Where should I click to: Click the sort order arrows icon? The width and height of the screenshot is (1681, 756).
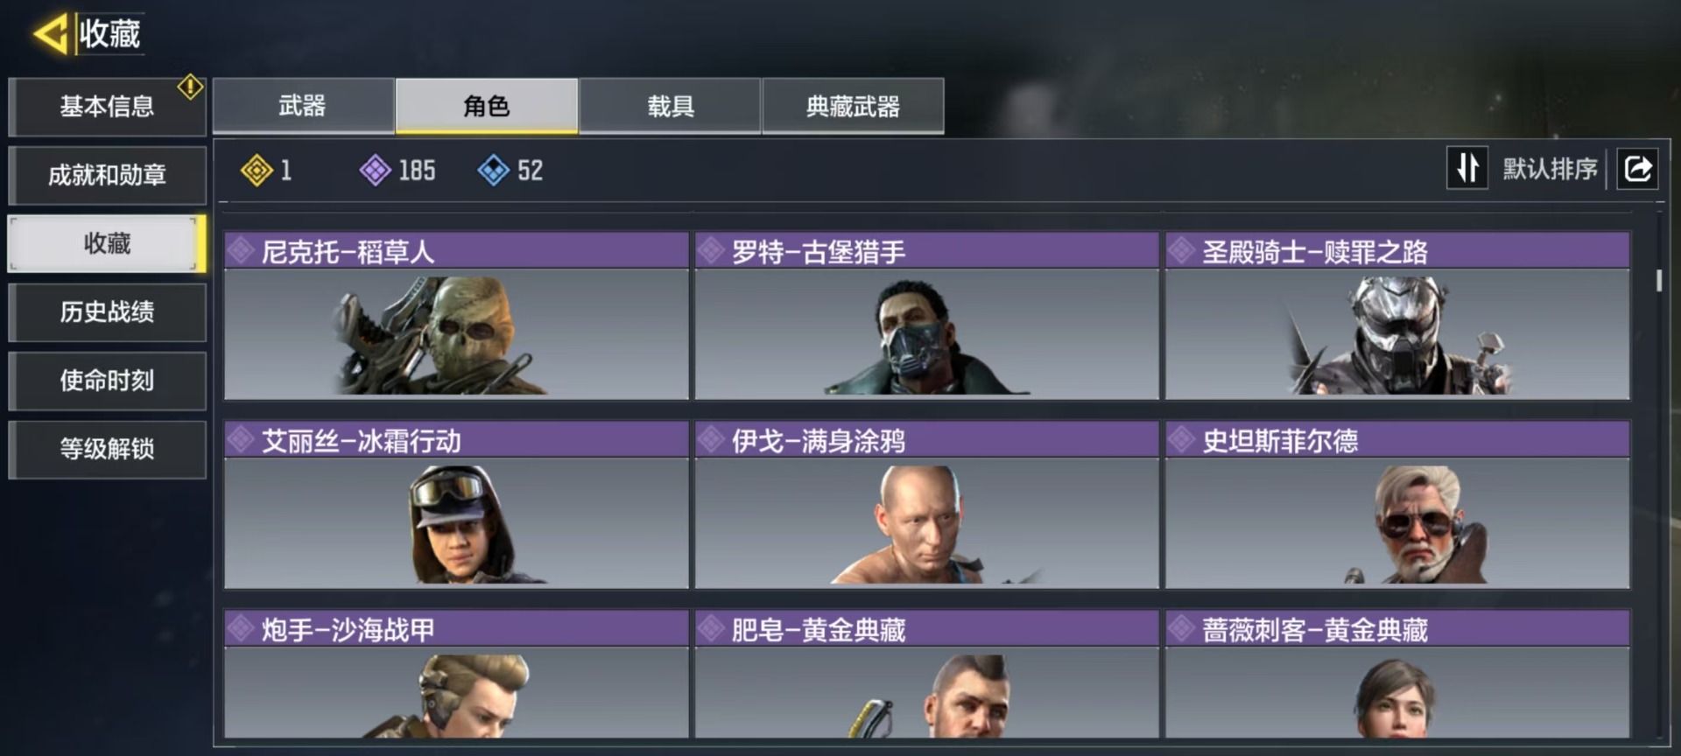[x=1467, y=168]
